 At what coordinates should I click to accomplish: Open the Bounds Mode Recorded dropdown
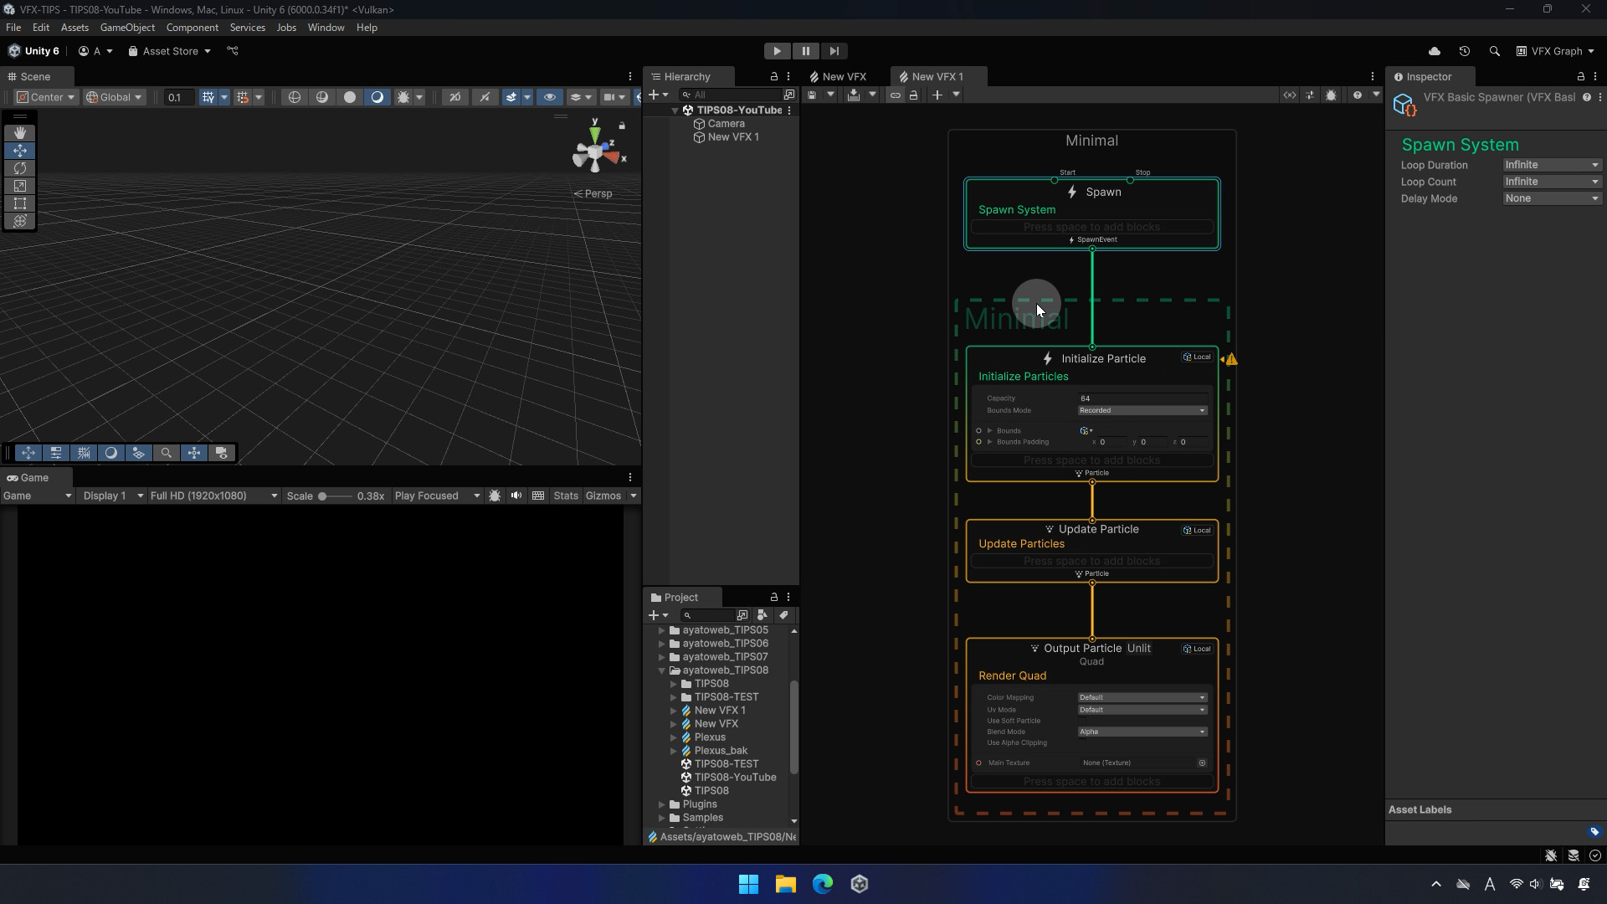(1142, 411)
